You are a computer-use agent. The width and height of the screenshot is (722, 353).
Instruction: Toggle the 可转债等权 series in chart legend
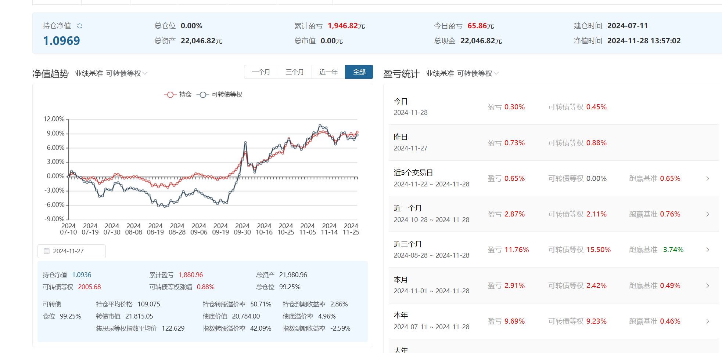(220, 95)
